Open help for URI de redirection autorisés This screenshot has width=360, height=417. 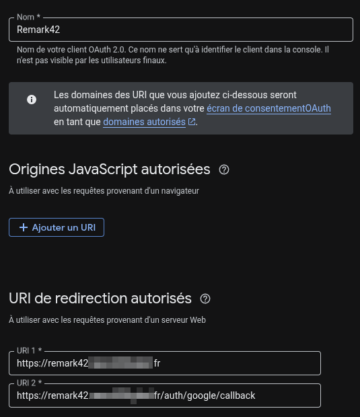click(x=205, y=299)
